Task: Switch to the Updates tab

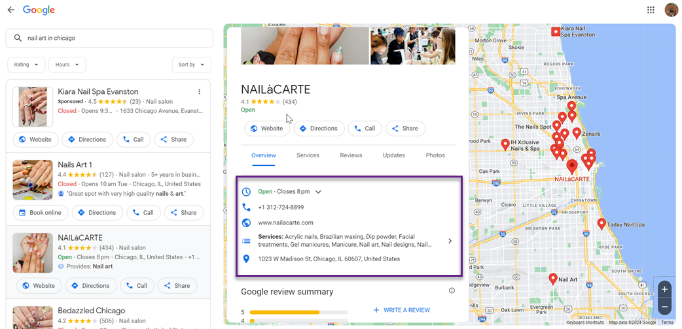Action: (x=394, y=155)
